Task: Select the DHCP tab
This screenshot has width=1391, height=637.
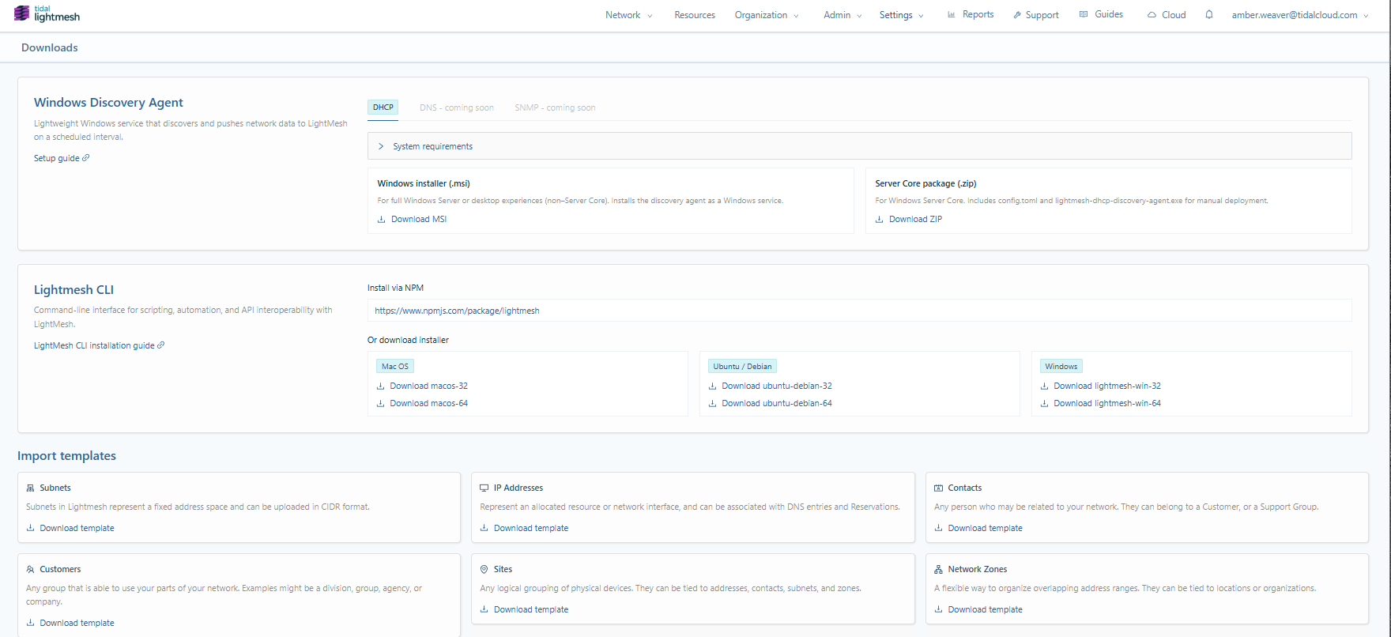Action: coord(383,107)
